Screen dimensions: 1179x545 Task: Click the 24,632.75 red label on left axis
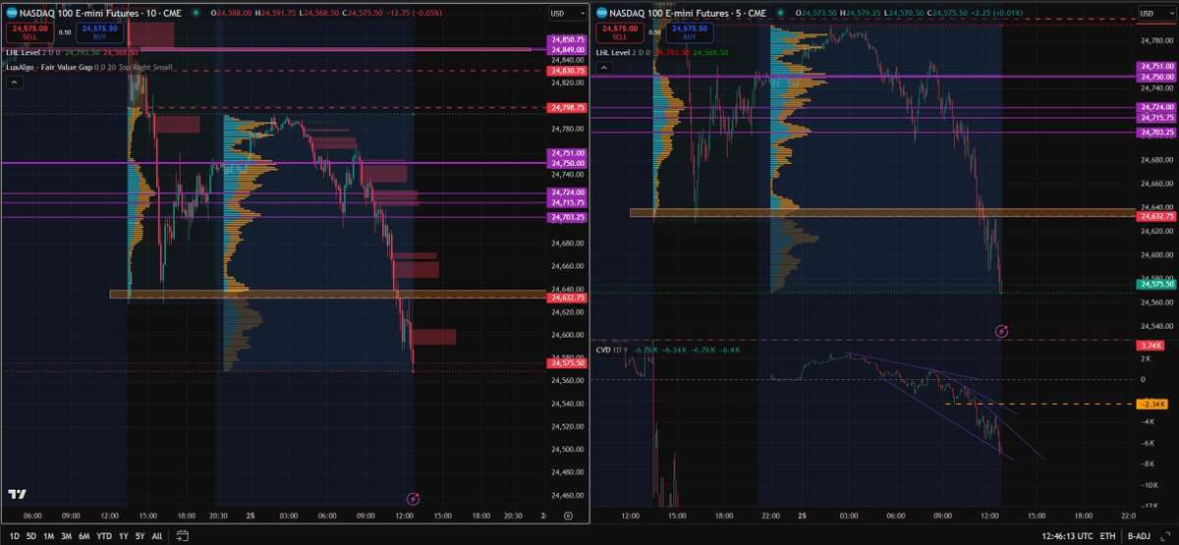tap(569, 298)
